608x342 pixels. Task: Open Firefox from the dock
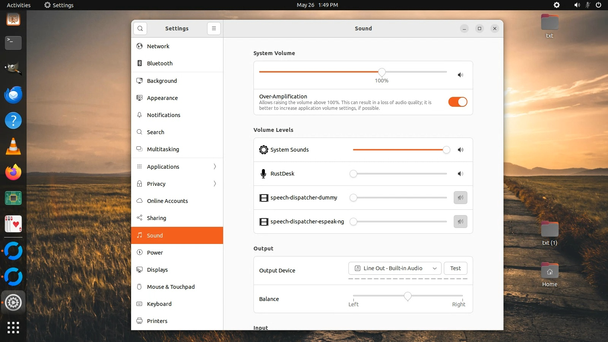click(x=13, y=173)
